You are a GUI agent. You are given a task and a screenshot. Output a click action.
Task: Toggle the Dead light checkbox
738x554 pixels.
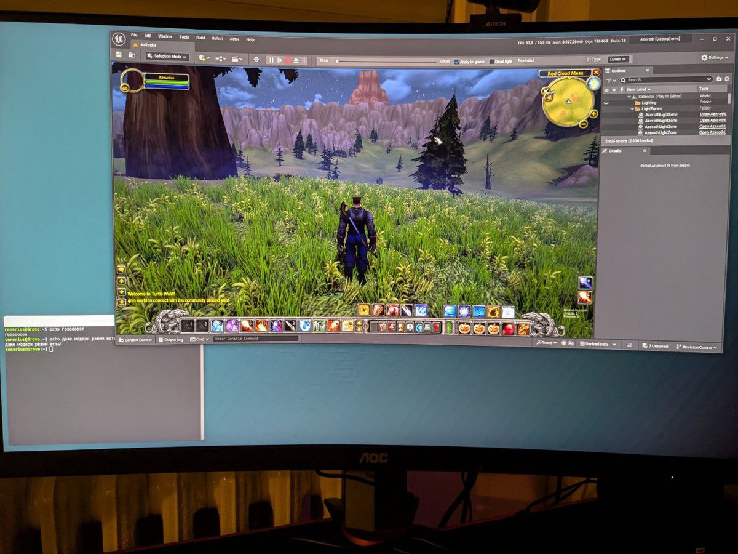tap(491, 62)
